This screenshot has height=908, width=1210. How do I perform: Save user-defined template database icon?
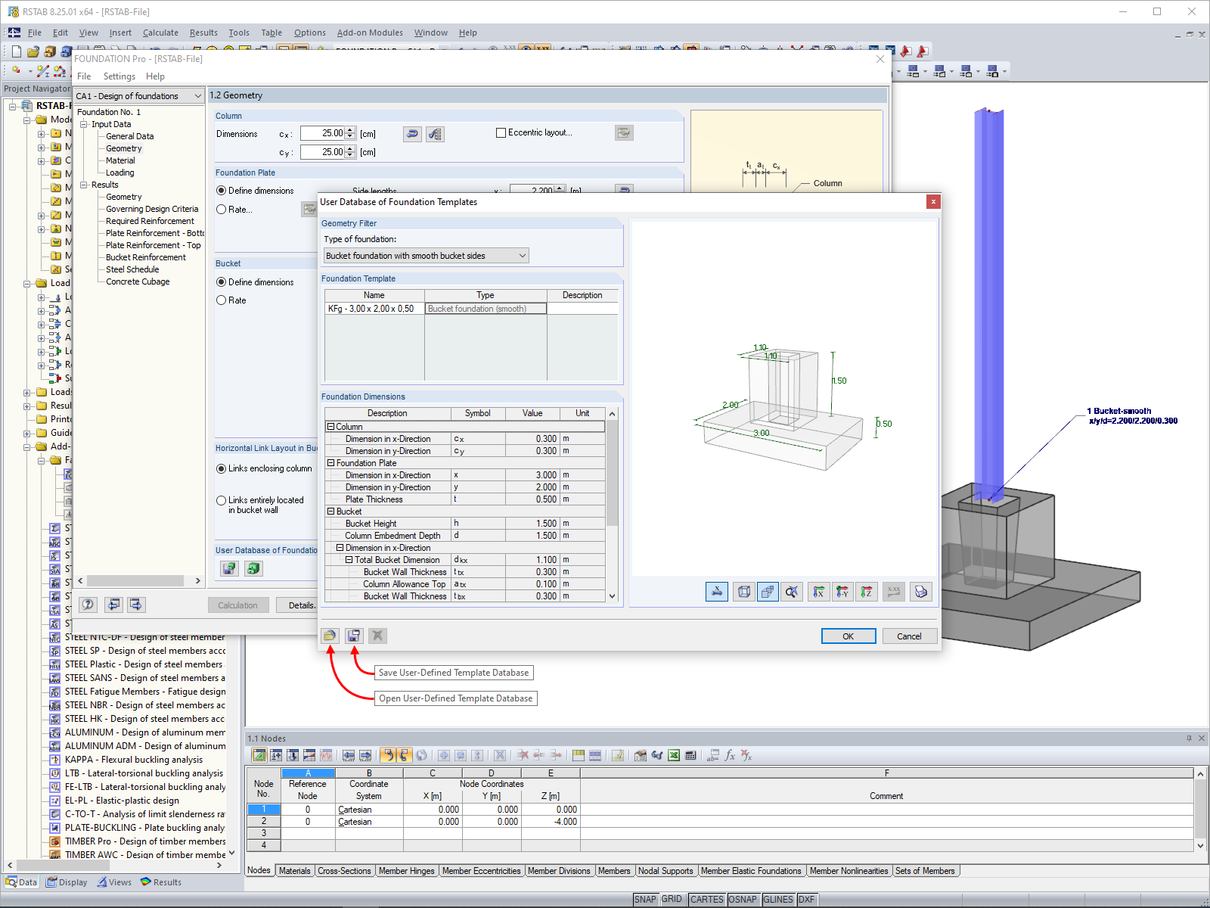(x=354, y=636)
